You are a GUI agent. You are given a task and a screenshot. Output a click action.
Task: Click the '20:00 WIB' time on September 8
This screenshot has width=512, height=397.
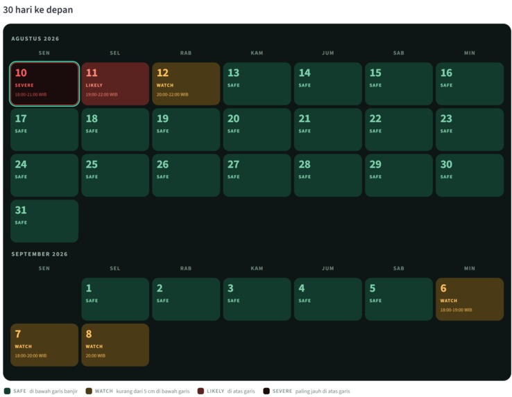coord(95,355)
